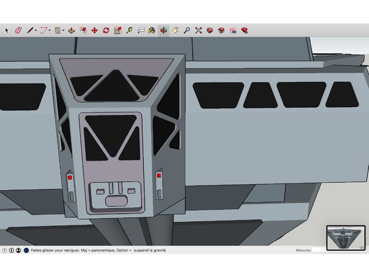
Task: Activate the Rotate tool
Action: click(106, 31)
